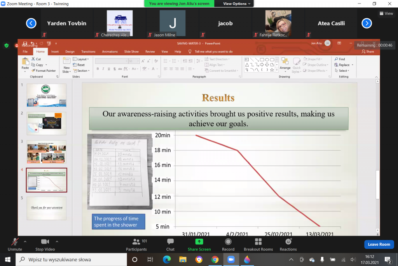Viewport: 398px width, 266px height.
Task: Open the Participants panel
Action: 136,244
